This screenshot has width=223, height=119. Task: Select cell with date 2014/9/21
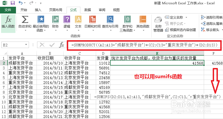click(50, 116)
